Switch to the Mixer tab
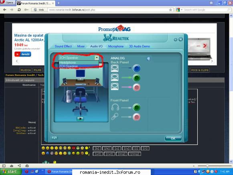 81,46
